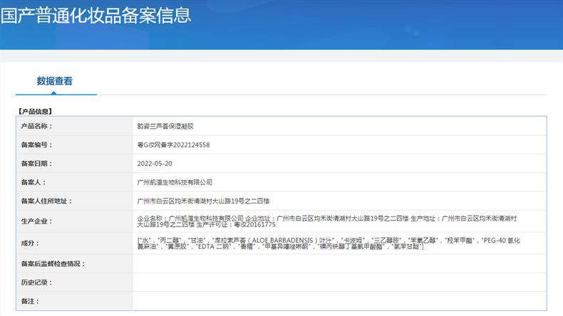Select filing number 粤G妆网备字2022124558
Viewport: 563px width, 316px height.
point(173,145)
